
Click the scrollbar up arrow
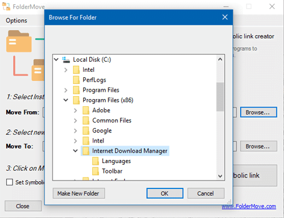[x=220, y=59]
